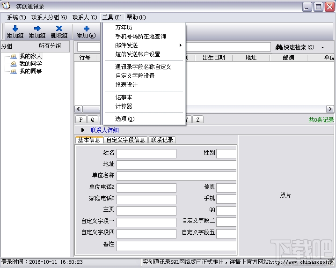
Task: Open the 帮助 menu
Action: tap(136, 17)
